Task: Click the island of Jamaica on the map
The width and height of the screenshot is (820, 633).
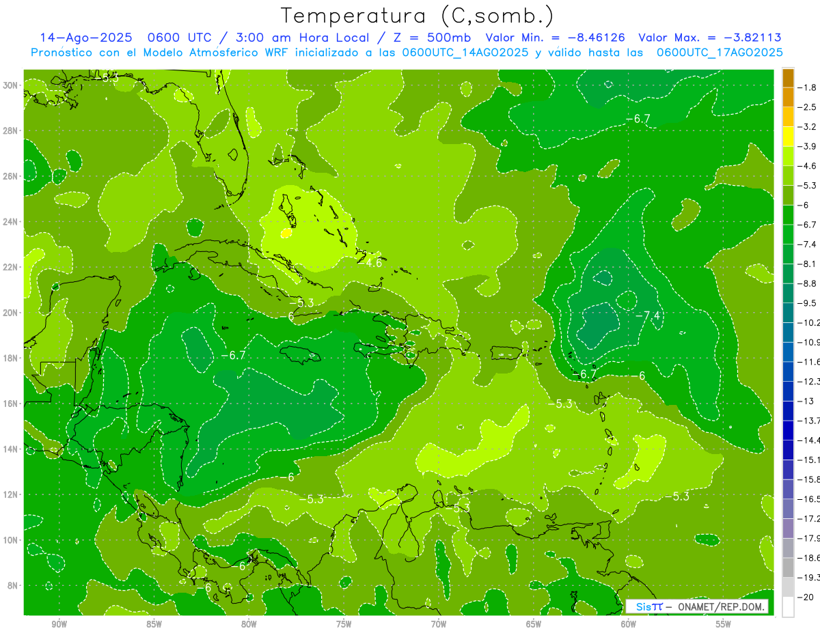Action: [302, 354]
